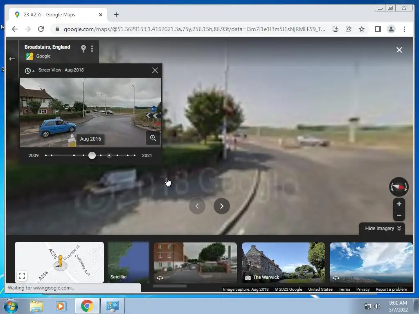This screenshot has width=419, height=314.
Task: Zoom in with the plus button
Action: (399, 204)
